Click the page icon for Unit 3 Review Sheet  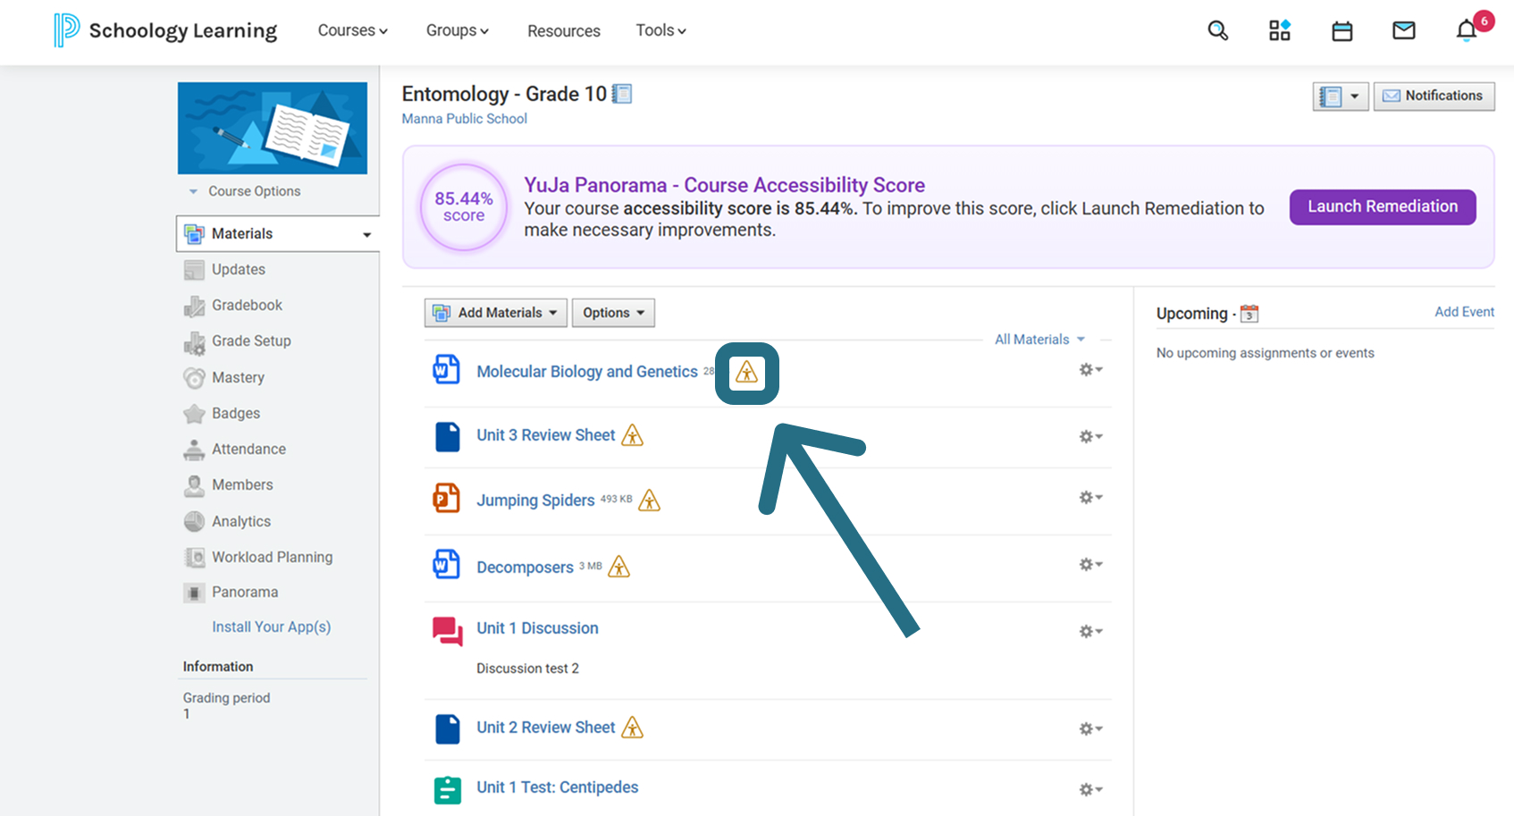tap(448, 436)
